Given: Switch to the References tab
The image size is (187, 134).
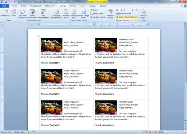Looking at the screenshot, I should [x=50, y=6].
